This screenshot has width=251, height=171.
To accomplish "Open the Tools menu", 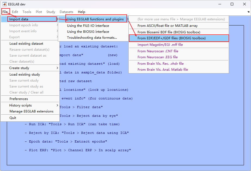I will click(x=27, y=12).
